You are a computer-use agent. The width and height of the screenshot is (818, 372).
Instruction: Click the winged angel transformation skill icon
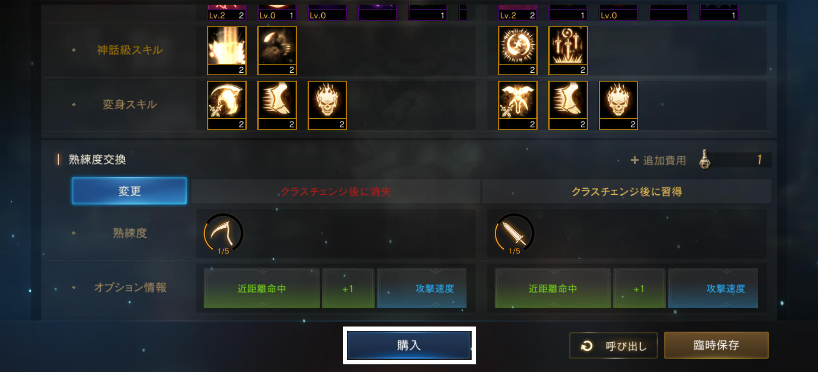pos(518,105)
